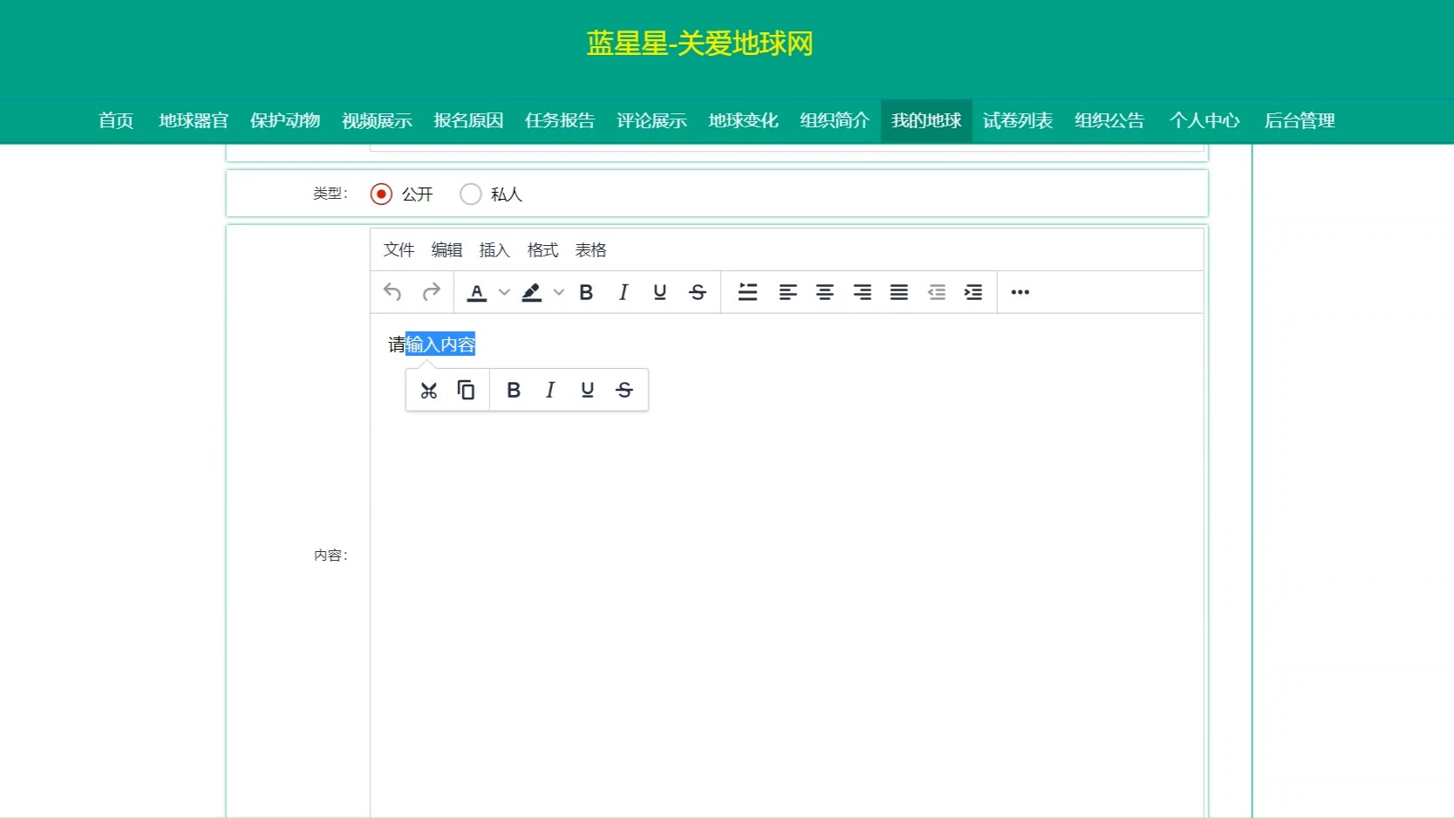Toggle italic in the main toolbar
The image size is (1454, 818).
(x=623, y=292)
